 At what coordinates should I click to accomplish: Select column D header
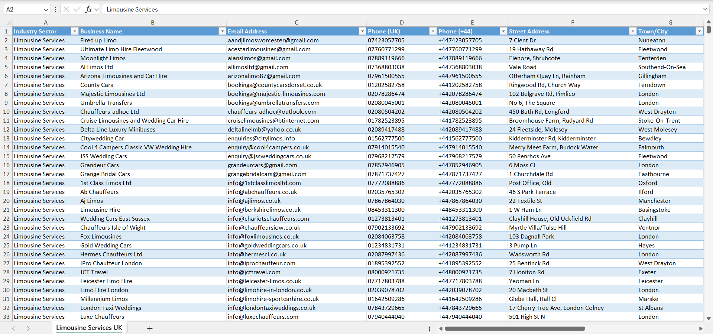coord(402,22)
